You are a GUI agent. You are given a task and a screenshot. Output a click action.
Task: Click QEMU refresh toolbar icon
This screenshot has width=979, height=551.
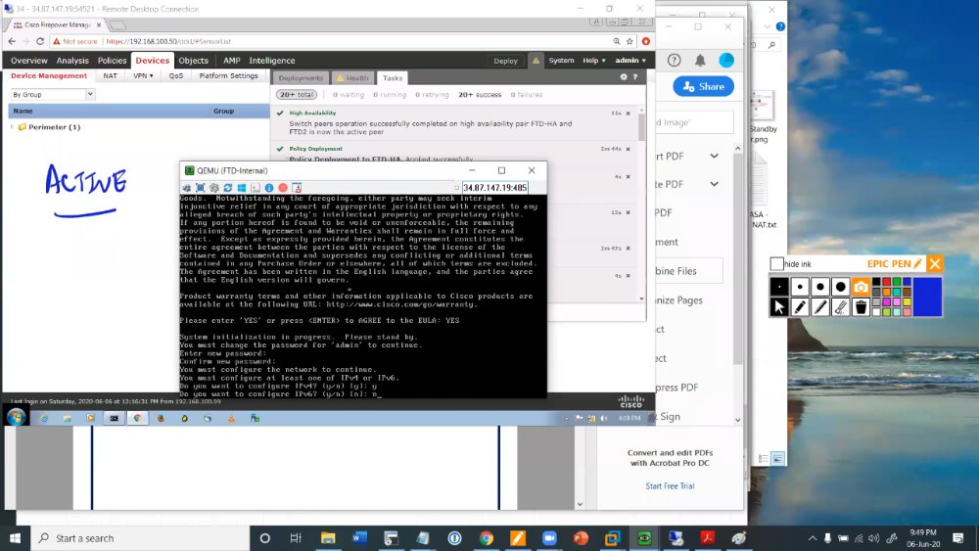[228, 188]
